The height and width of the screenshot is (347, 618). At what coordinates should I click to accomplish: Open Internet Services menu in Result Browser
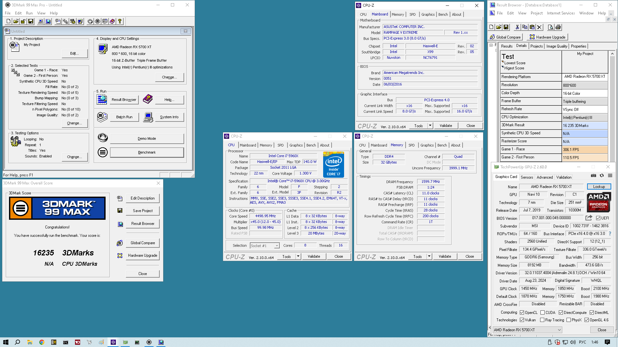pos(561,13)
